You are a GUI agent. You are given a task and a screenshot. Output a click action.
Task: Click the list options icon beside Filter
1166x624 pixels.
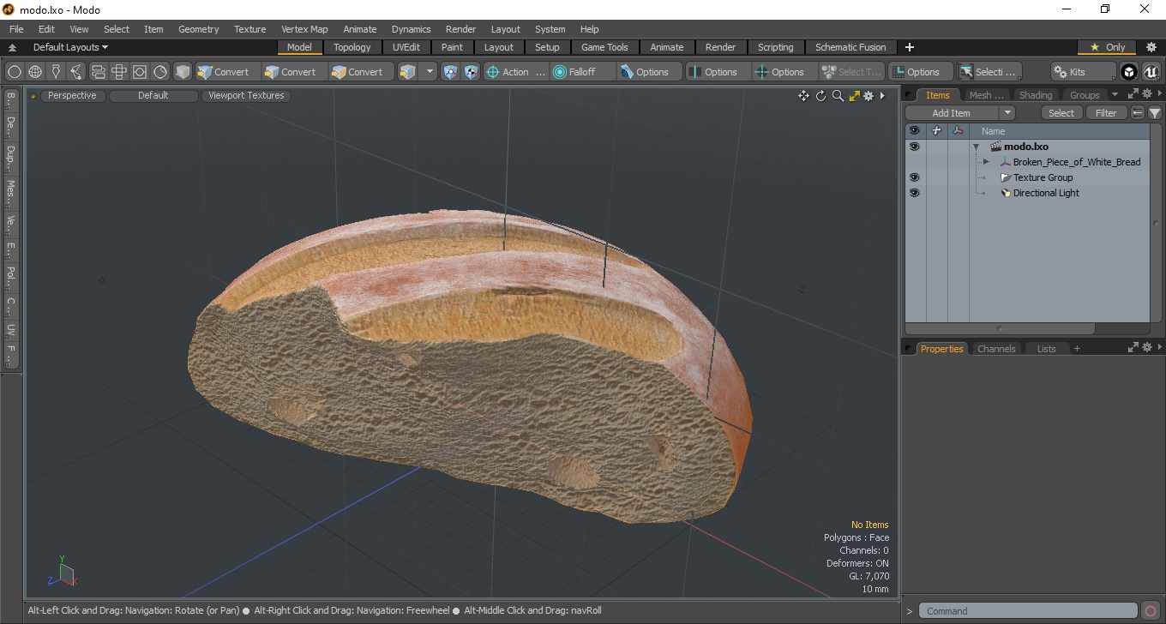click(x=1138, y=113)
